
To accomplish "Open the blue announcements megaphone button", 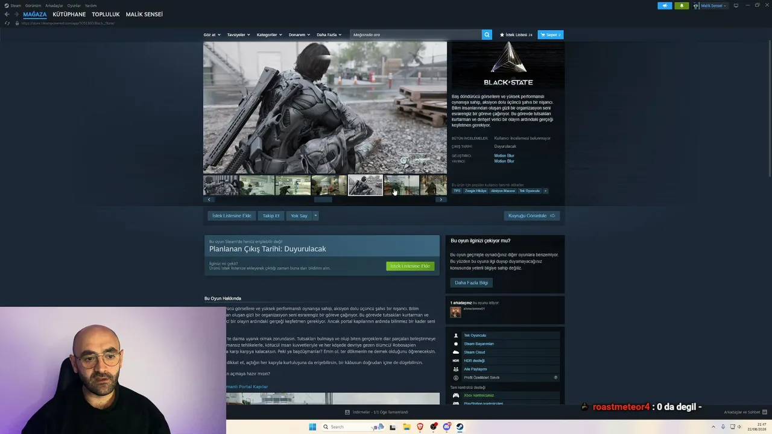I will [665, 5].
